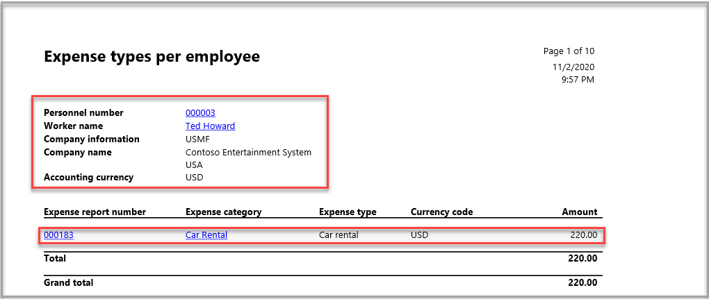Click the time 9:57 PM
Screen dimensions: 709x299
pos(577,80)
